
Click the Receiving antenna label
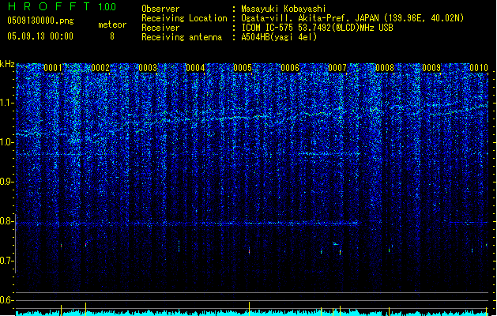pyautogui.click(x=182, y=37)
